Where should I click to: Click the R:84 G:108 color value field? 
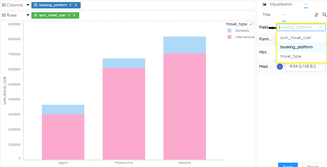tap(305, 67)
